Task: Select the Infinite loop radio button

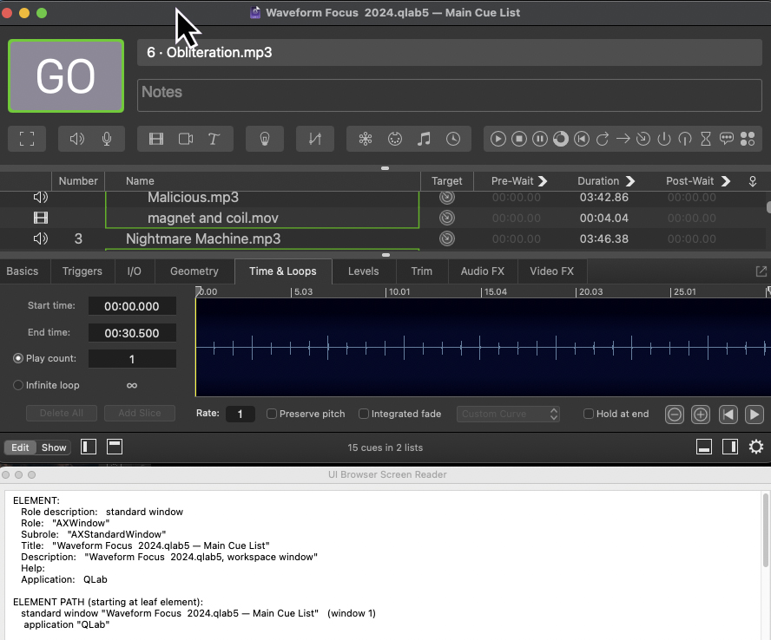Action: tap(18, 385)
